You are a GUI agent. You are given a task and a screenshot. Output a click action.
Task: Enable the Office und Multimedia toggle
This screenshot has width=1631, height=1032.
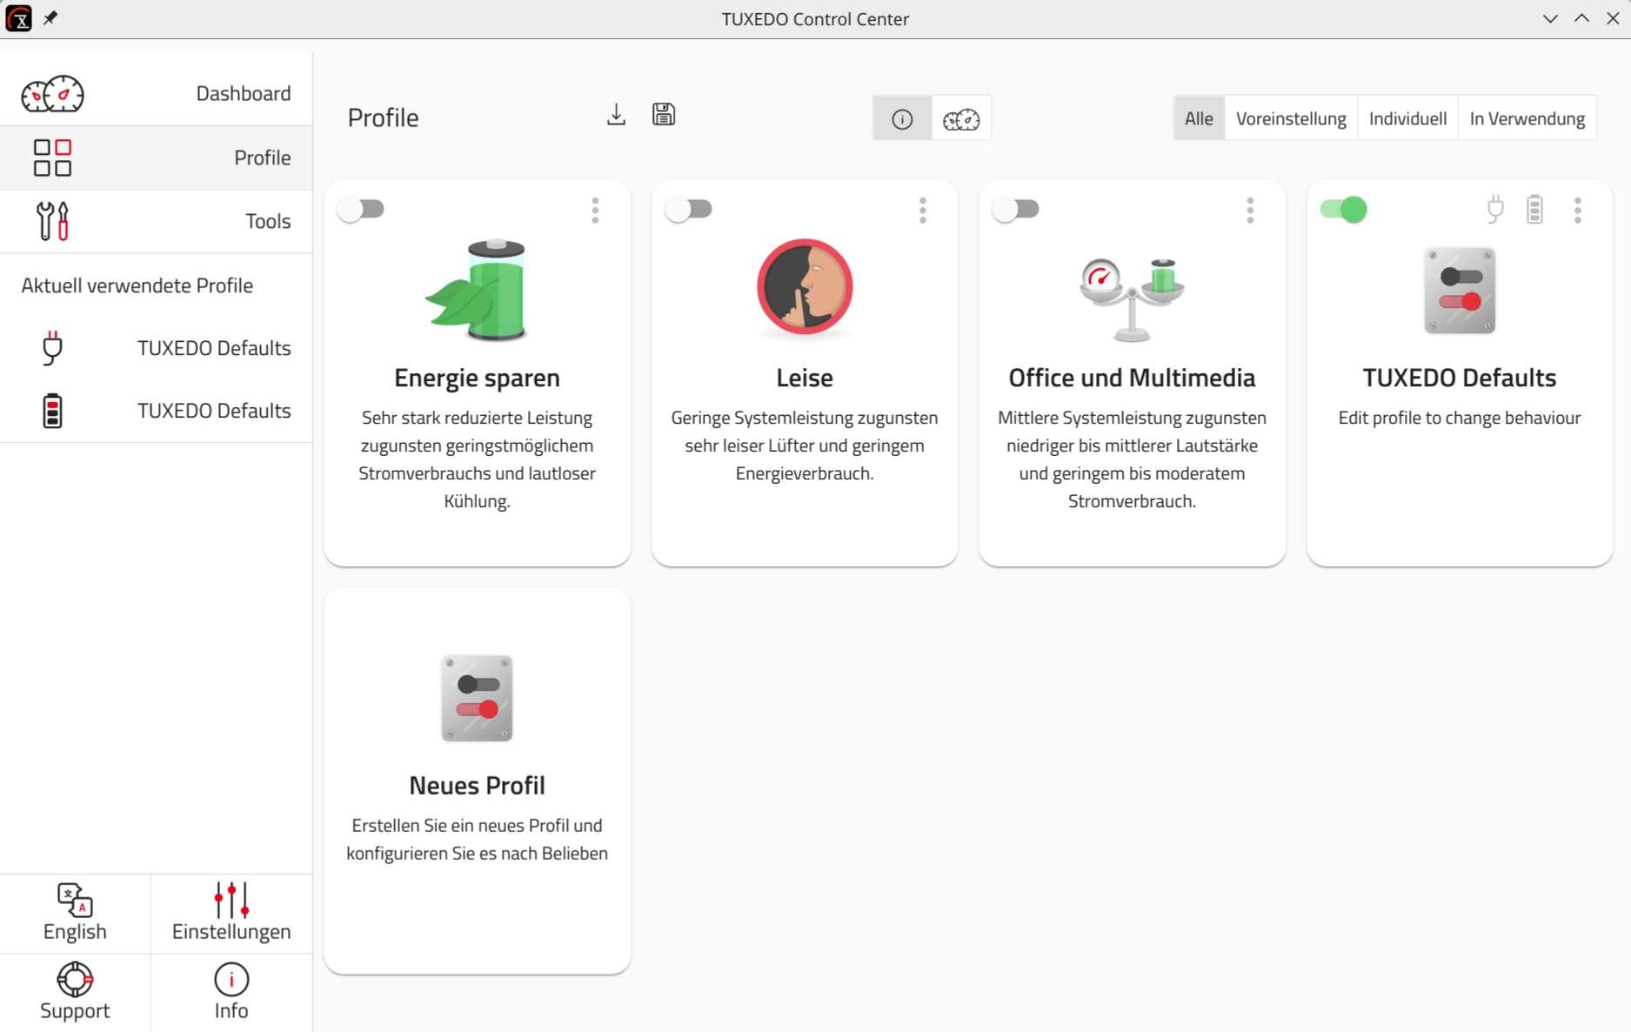1016,210
